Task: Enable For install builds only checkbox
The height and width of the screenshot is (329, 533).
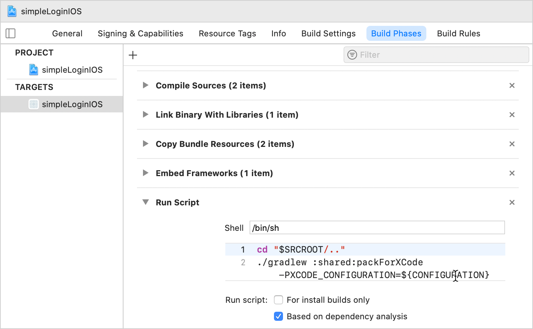Action: pos(278,300)
